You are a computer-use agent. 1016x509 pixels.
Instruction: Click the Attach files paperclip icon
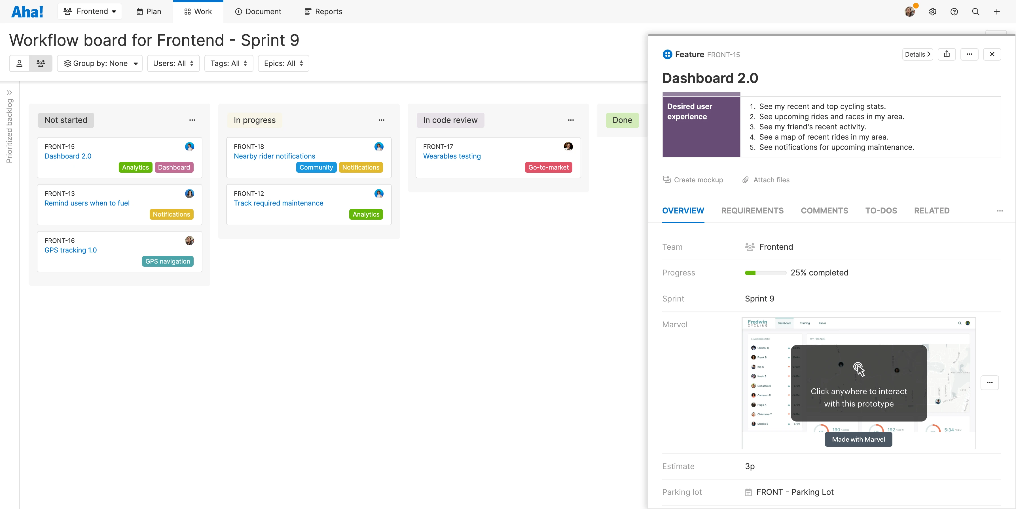click(x=746, y=180)
